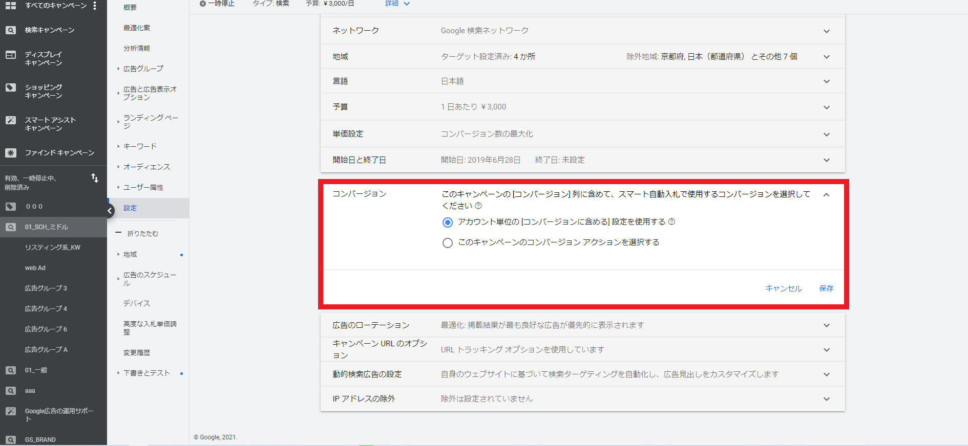Open 広告と広告表示オプション menu item
The width and height of the screenshot is (968, 446).
pyautogui.click(x=150, y=93)
